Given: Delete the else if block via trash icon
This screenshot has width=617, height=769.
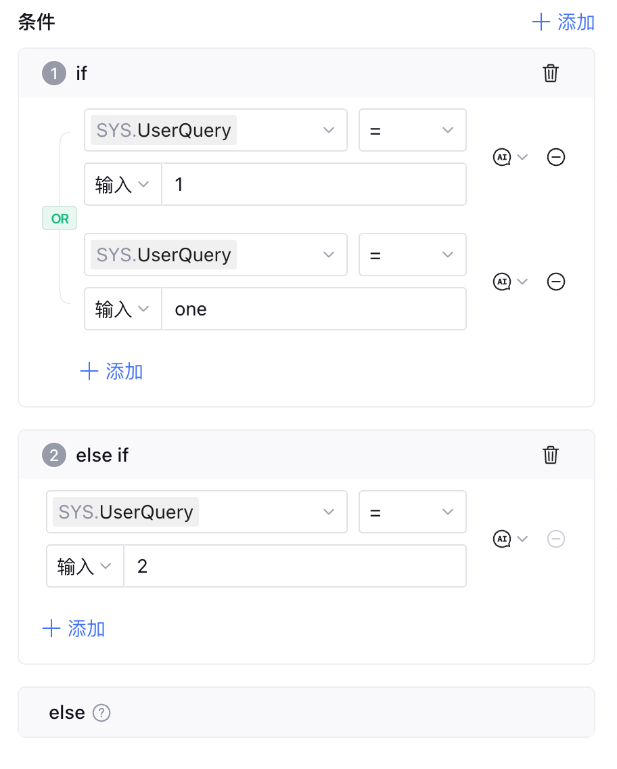Looking at the screenshot, I should 551,455.
